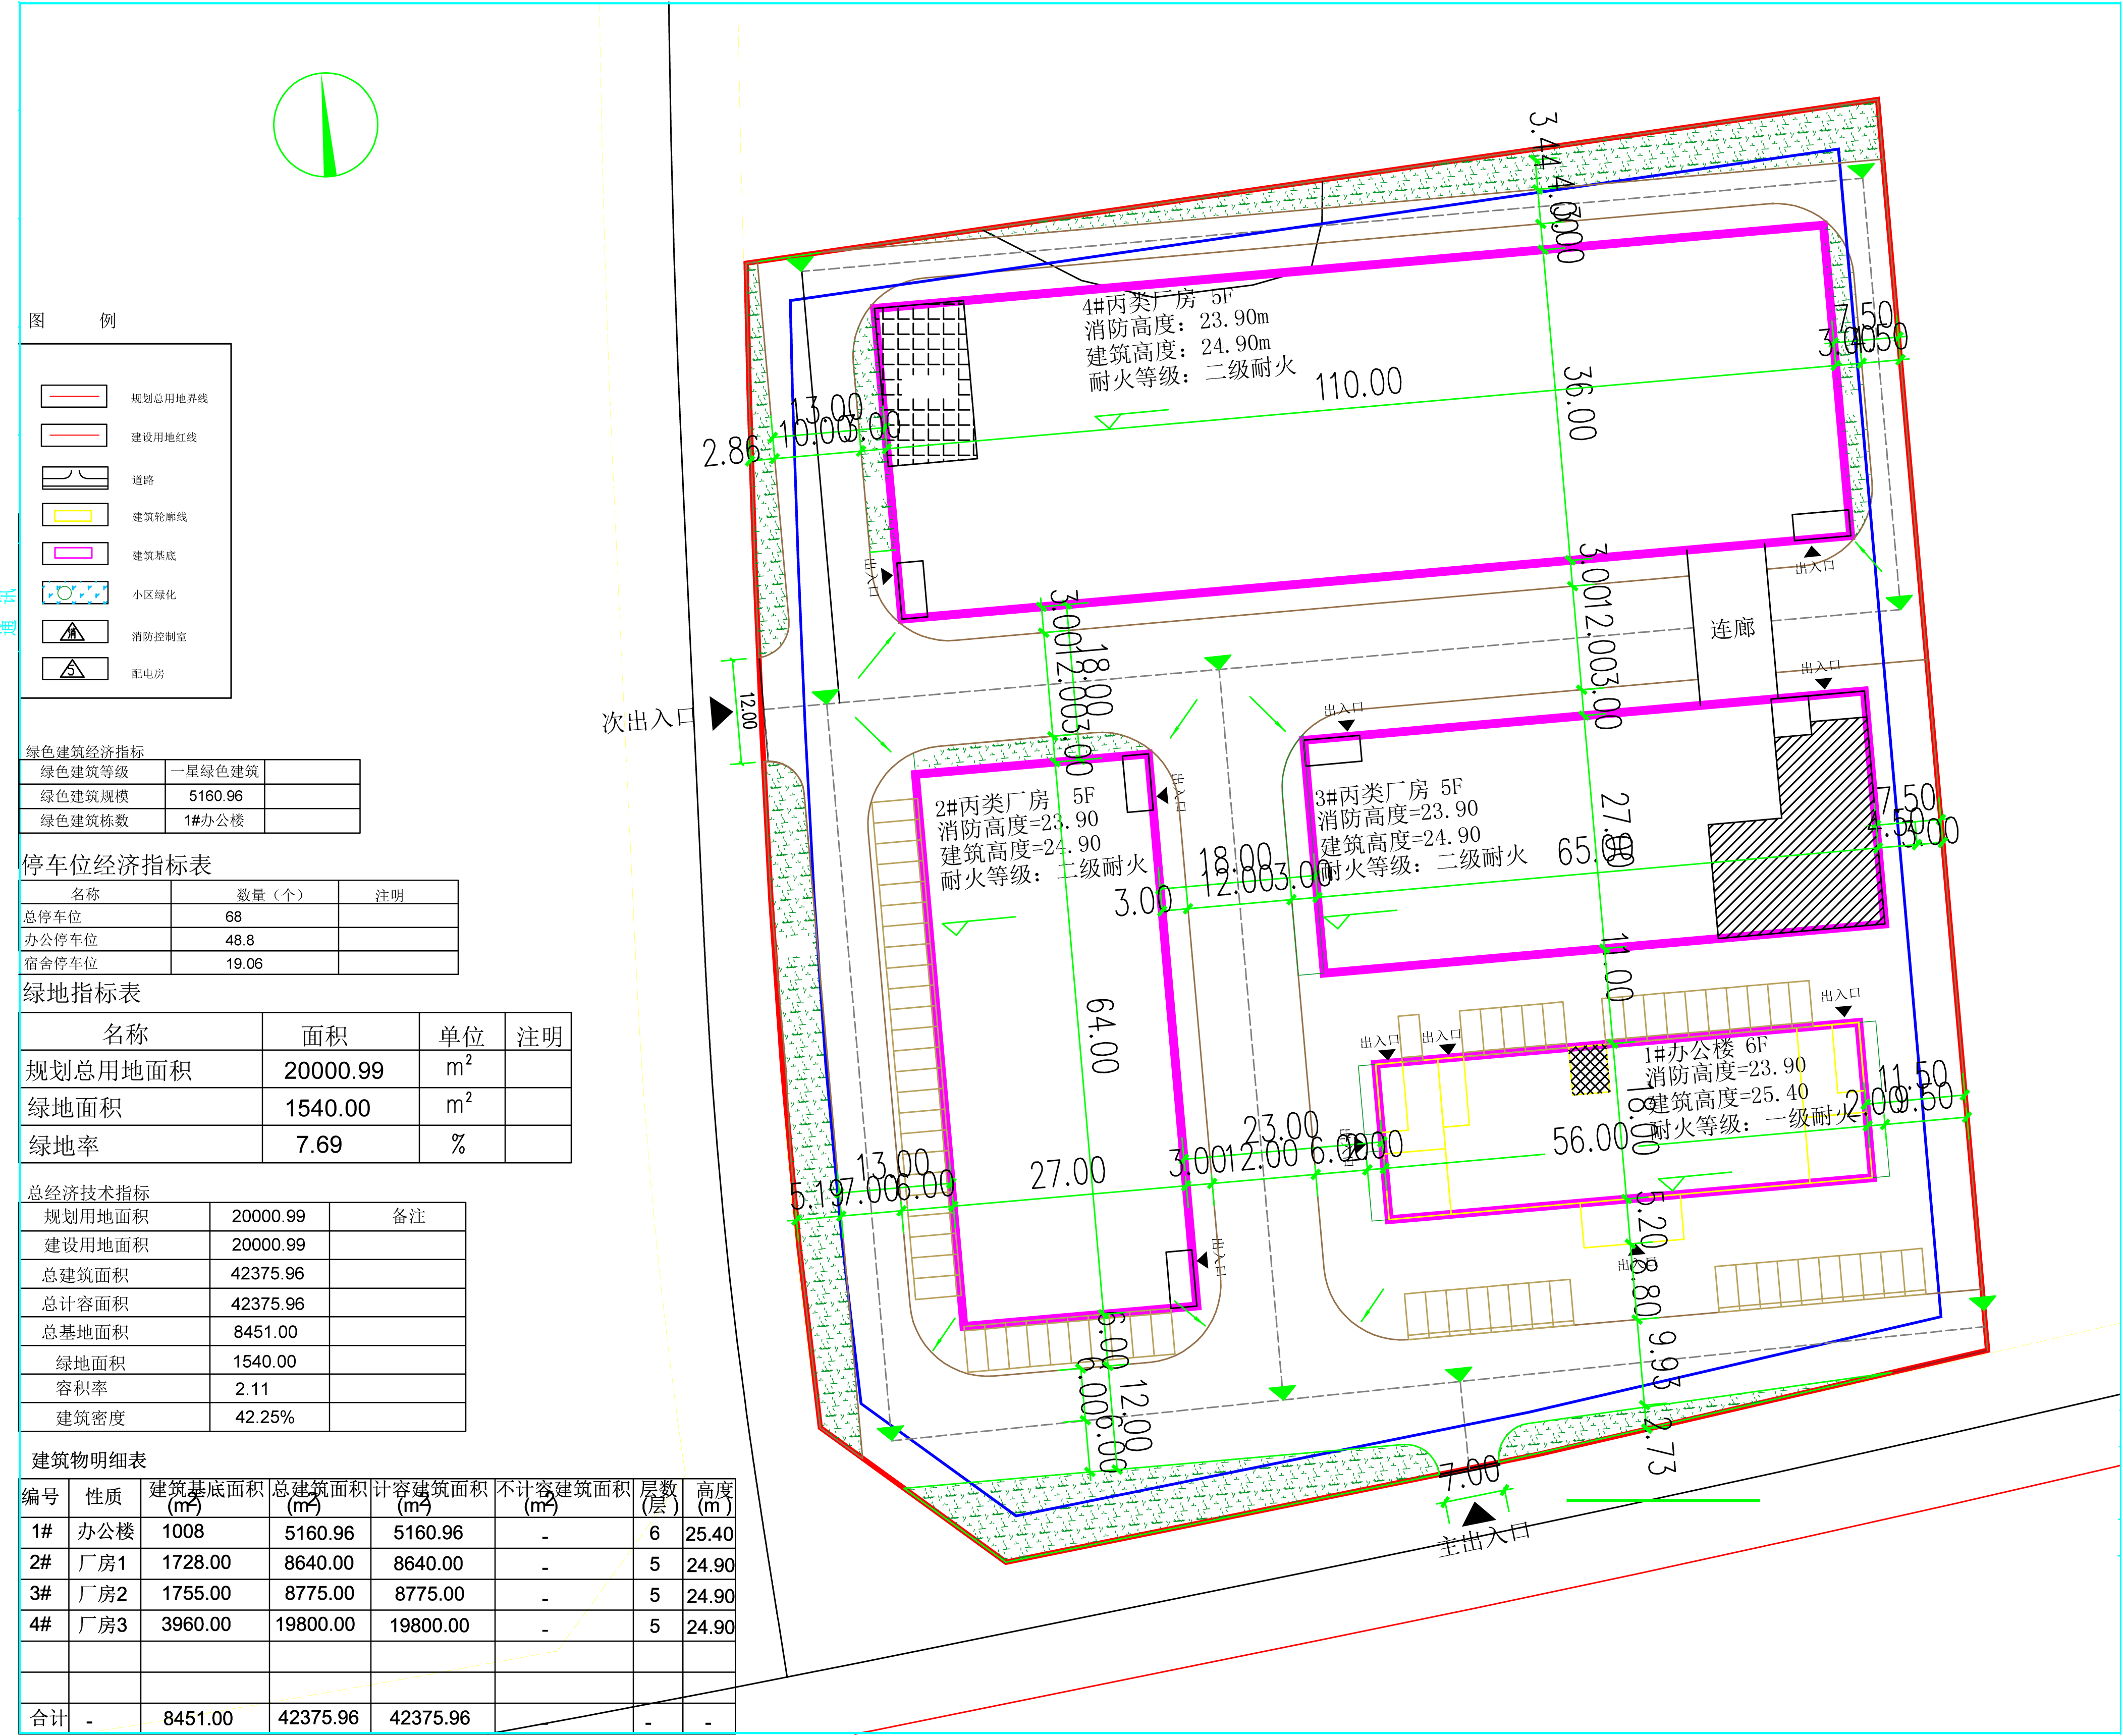
Task: Click the yellow 建筑轮廓线 legend swatch
Action: (73, 515)
